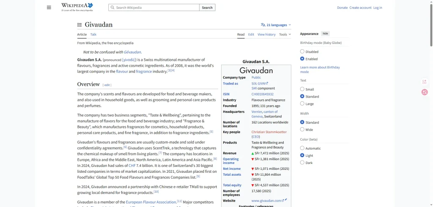The height and width of the screenshot is (207, 433).
Task: Open the Tools dropdown menu
Action: click(x=285, y=35)
